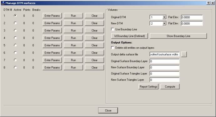The height and width of the screenshot is (117, 216).
Task: Open the Original DTM dropdown
Action: coord(164,17)
